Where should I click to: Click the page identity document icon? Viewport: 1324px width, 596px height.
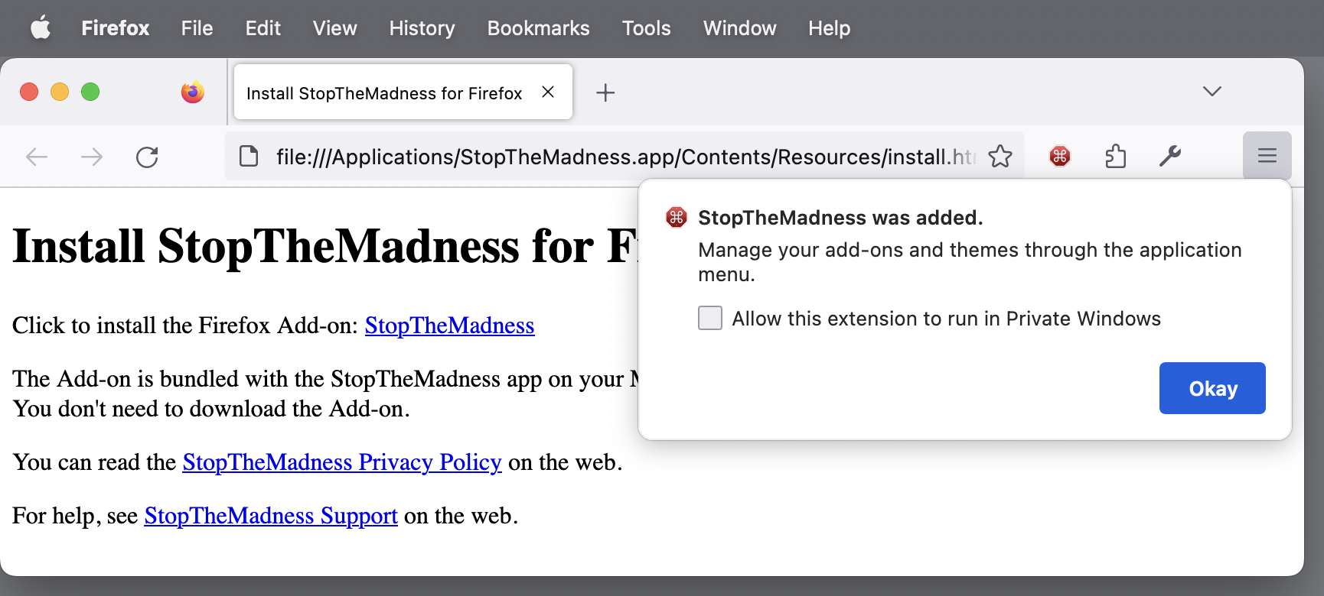click(249, 157)
